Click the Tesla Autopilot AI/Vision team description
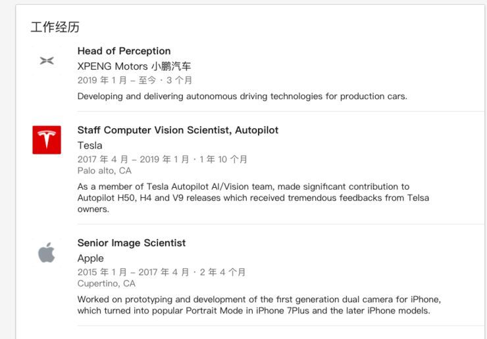This screenshot has width=487, height=339. click(243, 187)
